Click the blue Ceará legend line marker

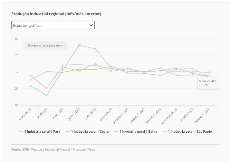tap(68, 132)
